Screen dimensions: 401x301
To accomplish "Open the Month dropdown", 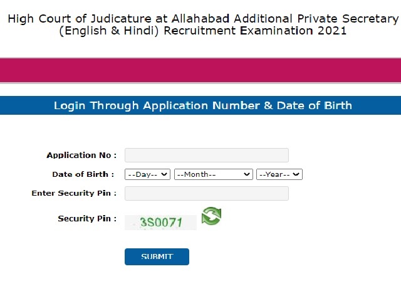I will (213, 174).
